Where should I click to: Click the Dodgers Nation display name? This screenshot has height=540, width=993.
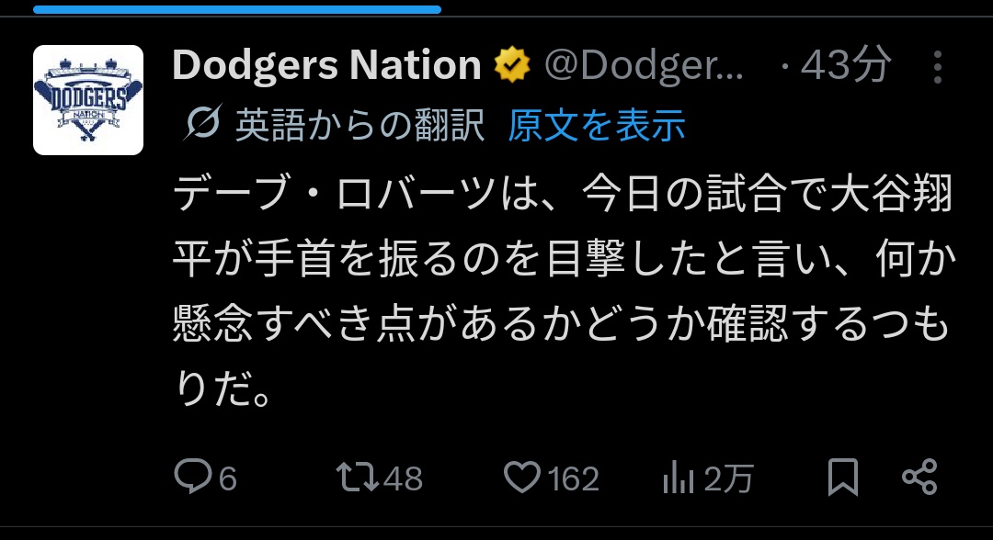(326, 65)
